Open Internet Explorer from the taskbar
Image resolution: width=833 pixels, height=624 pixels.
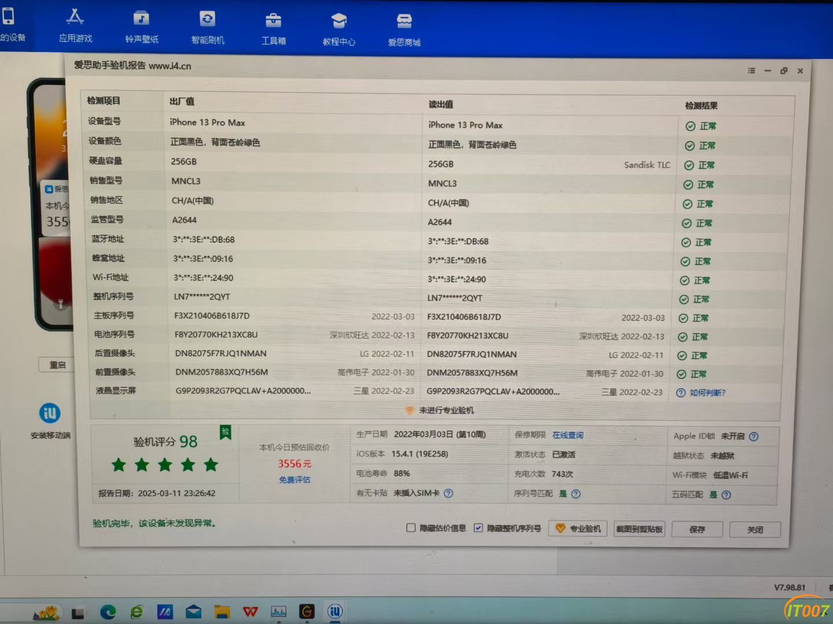[x=137, y=611]
